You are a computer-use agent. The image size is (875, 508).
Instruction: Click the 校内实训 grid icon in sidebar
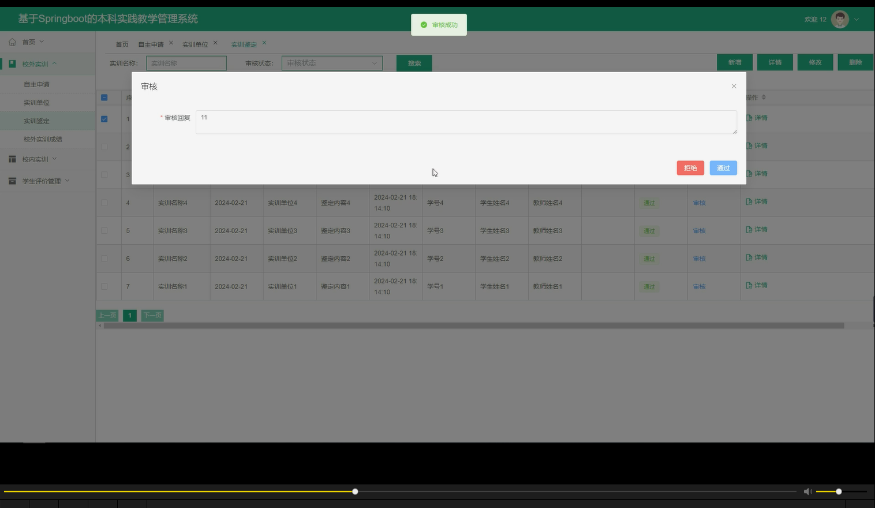(x=12, y=159)
